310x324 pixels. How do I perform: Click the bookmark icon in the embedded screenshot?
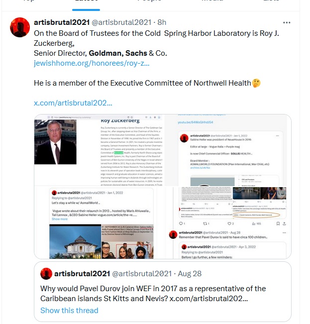[278, 223]
